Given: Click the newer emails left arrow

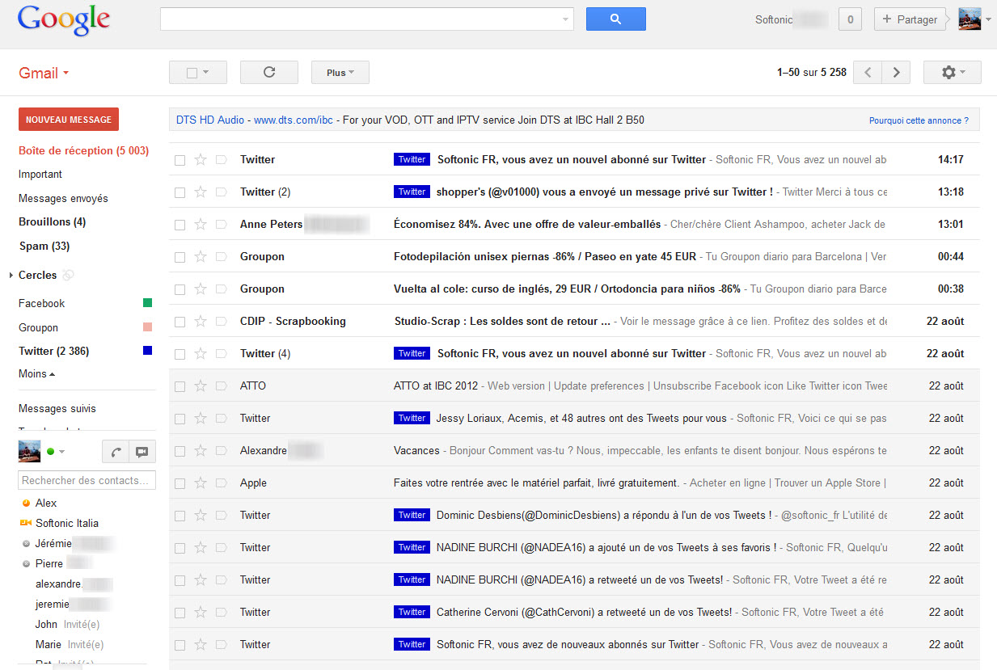Looking at the screenshot, I should pos(868,72).
